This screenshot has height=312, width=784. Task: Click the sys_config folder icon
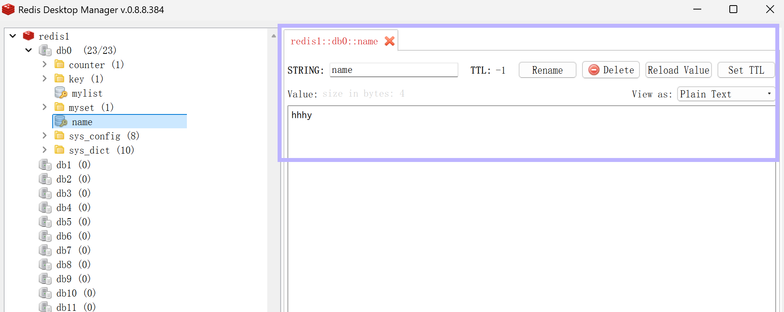pyautogui.click(x=59, y=135)
